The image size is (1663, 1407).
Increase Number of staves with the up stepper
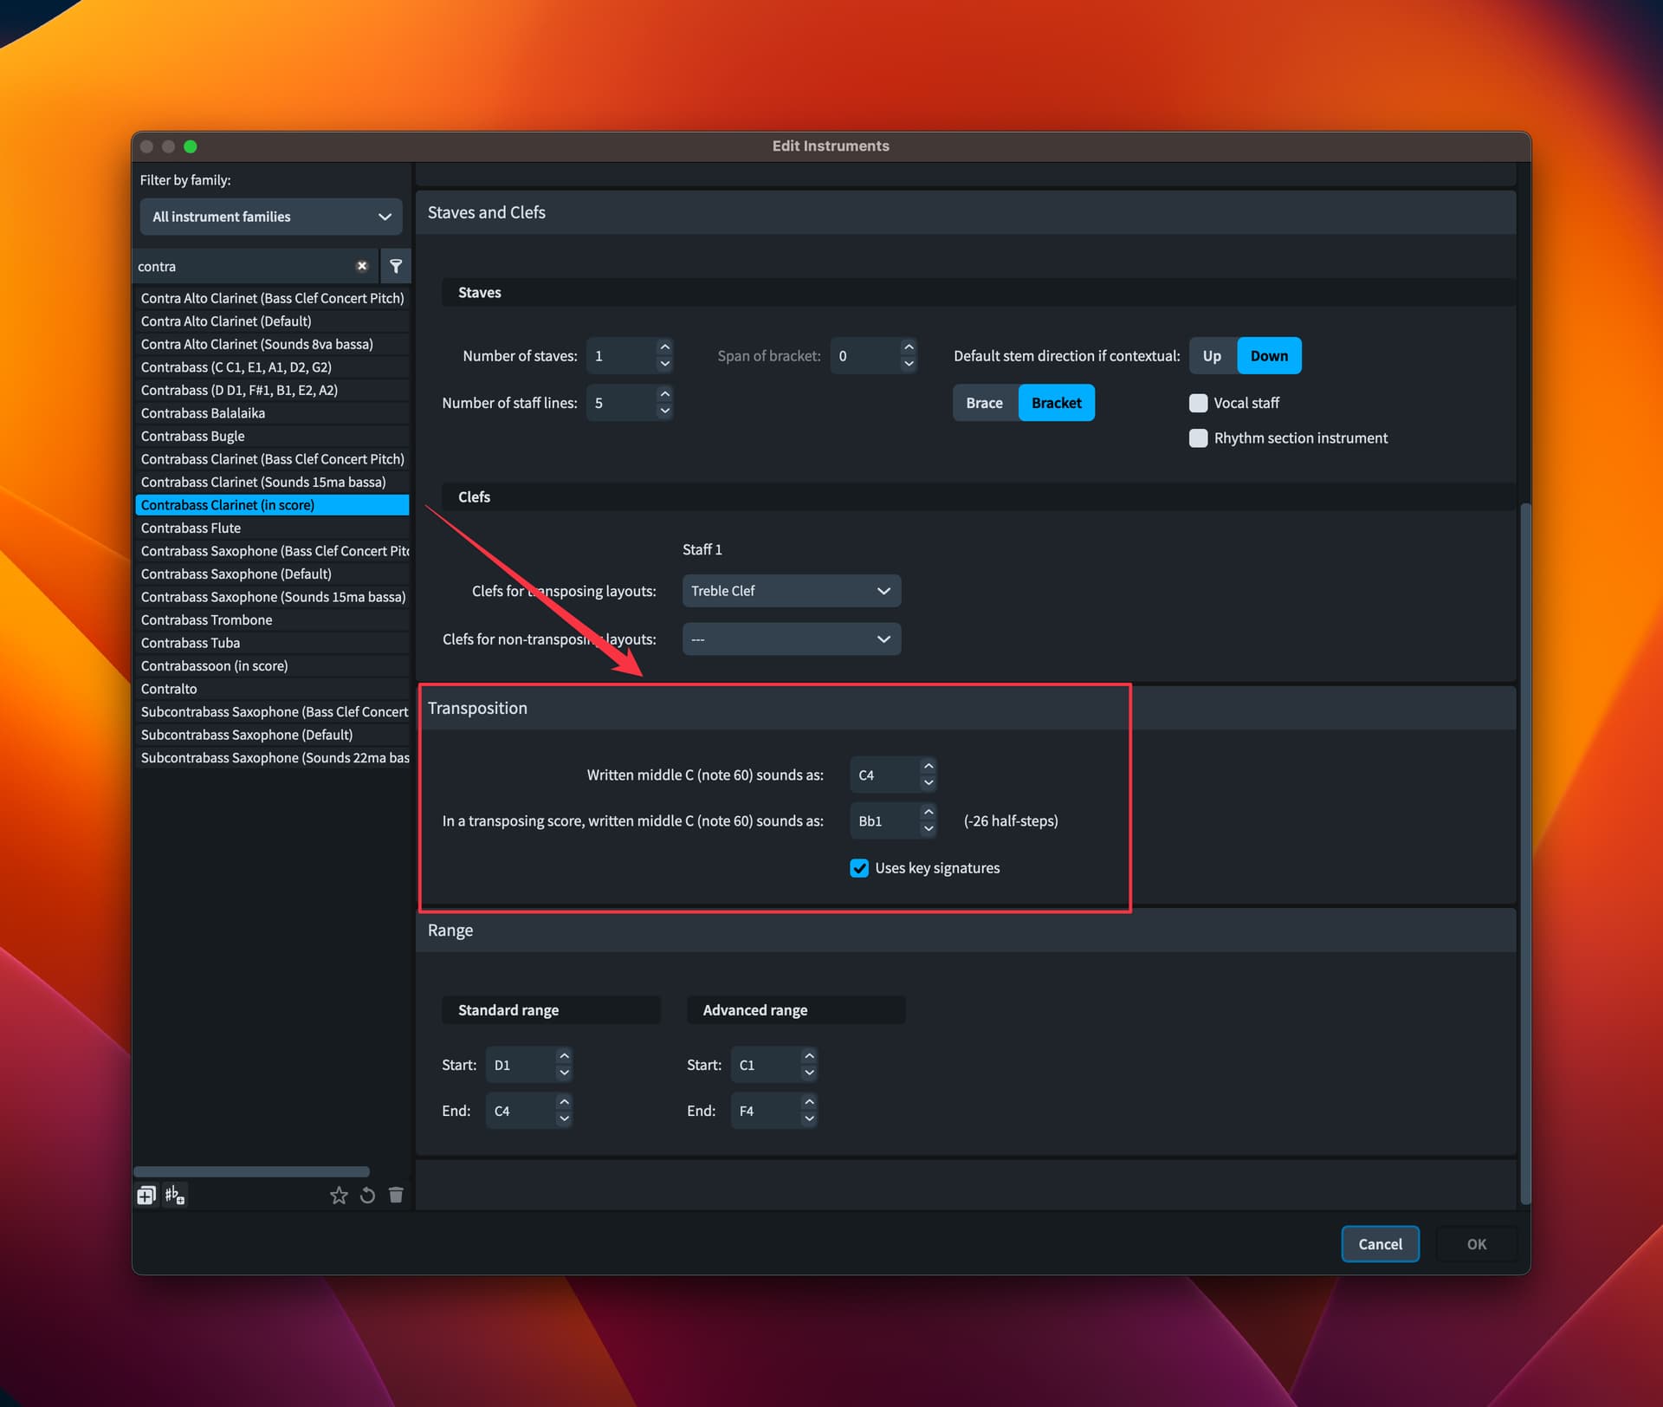click(663, 346)
